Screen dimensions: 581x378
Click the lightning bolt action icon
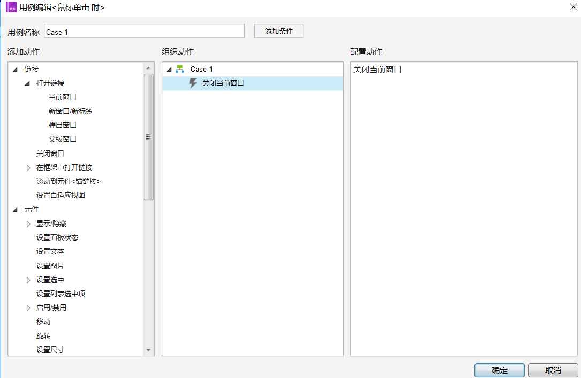click(x=193, y=83)
